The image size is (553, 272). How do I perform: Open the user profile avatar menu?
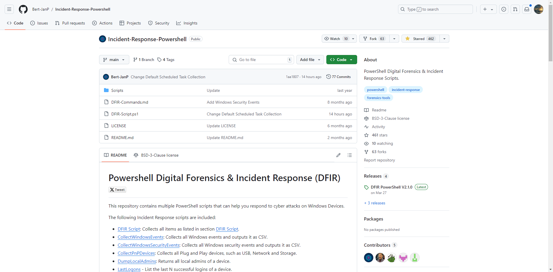click(539, 9)
